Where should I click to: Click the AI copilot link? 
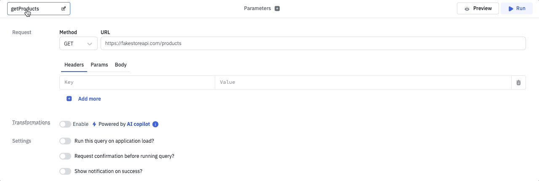point(139,124)
